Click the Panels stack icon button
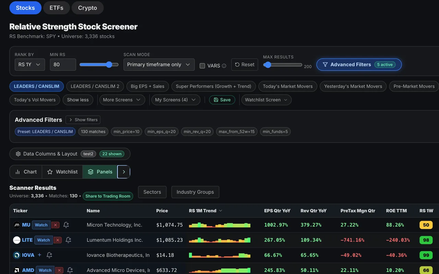 pyautogui.click(x=100, y=172)
